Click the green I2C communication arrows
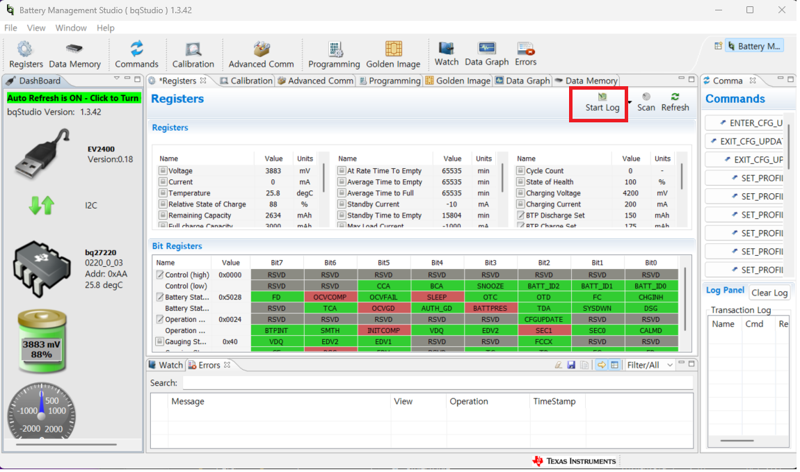The width and height of the screenshot is (800, 472). click(41, 205)
